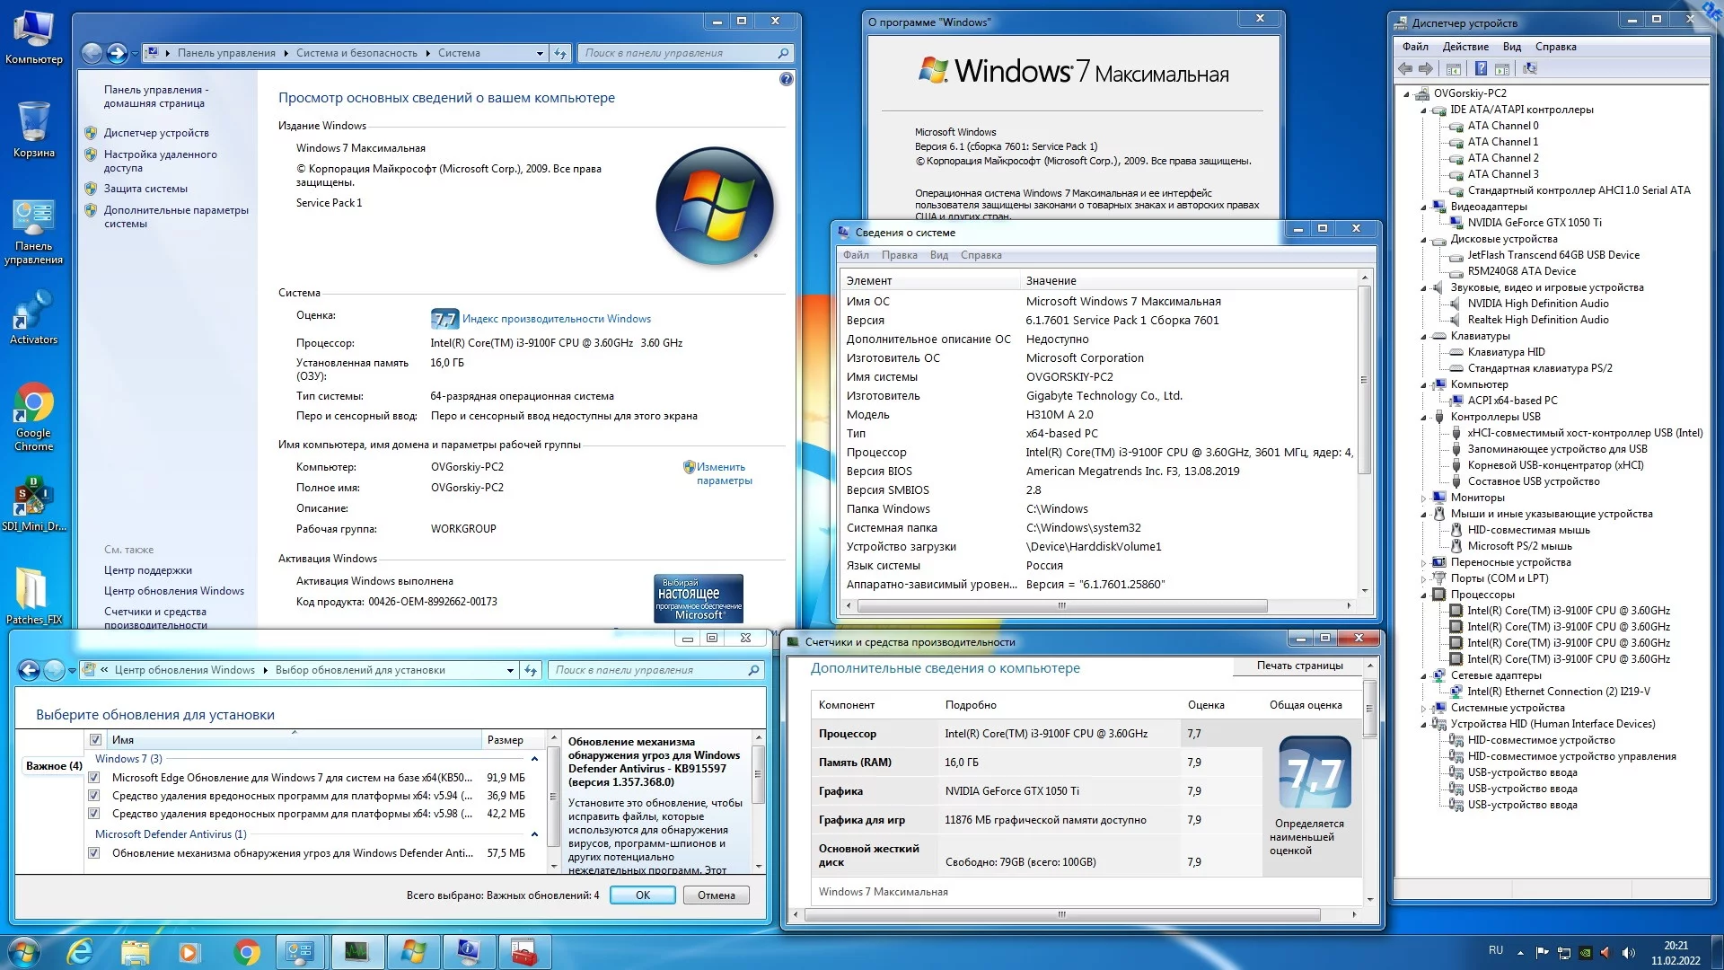Open the Правка menu in System Information
Image resolution: width=1724 pixels, height=970 pixels.
click(x=899, y=255)
